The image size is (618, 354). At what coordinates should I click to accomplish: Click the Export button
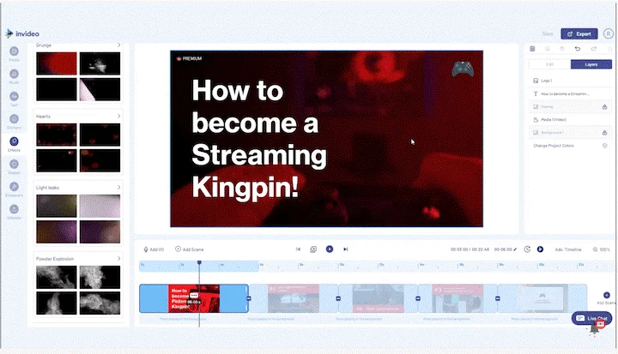tap(579, 34)
